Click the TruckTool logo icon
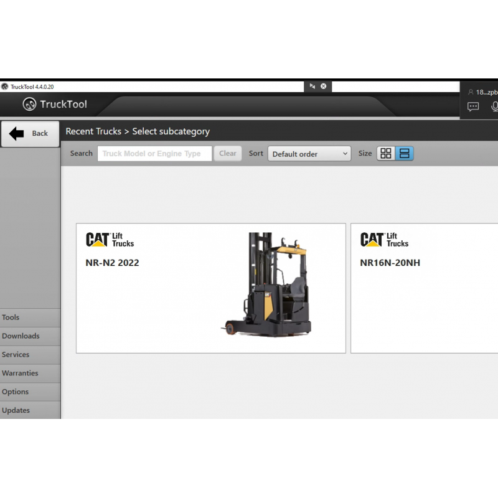 tap(29, 105)
